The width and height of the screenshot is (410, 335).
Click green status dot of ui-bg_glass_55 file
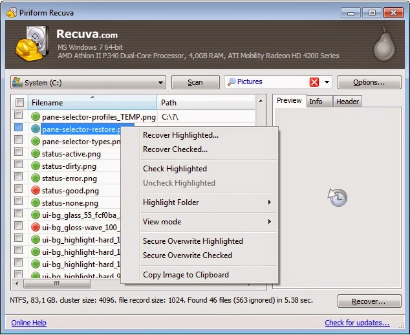pyautogui.click(x=36, y=215)
